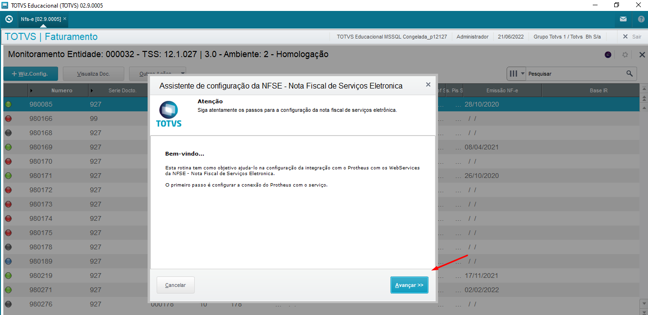Click the blue status dot of row 980189

coord(8,261)
